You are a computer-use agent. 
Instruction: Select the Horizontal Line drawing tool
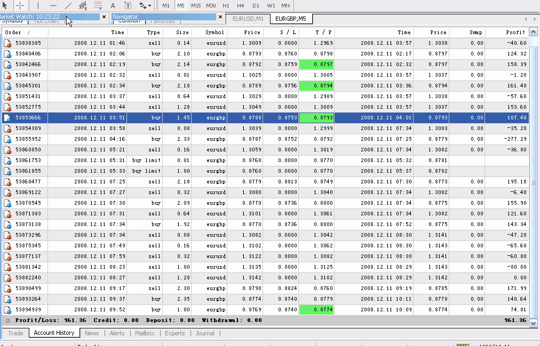click(x=53, y=5)
